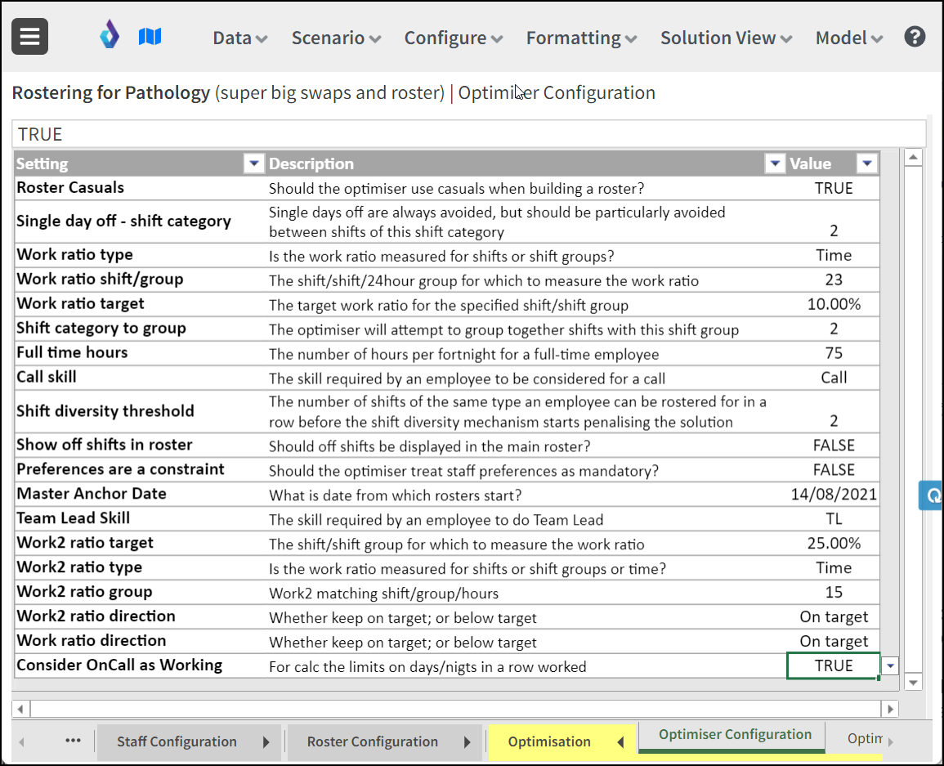Expand the Model menu
The image size is (944, 766).
[849, 38]
